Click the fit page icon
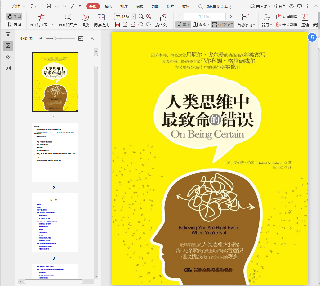This screenshot has width=320, height=286. coord(125,25)
